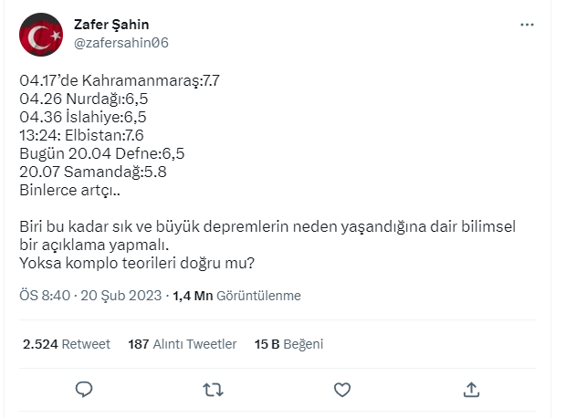Retweet this tweet using the arrows icon
This screenshot has width=566, height=418.
click(x=213, y=390)
